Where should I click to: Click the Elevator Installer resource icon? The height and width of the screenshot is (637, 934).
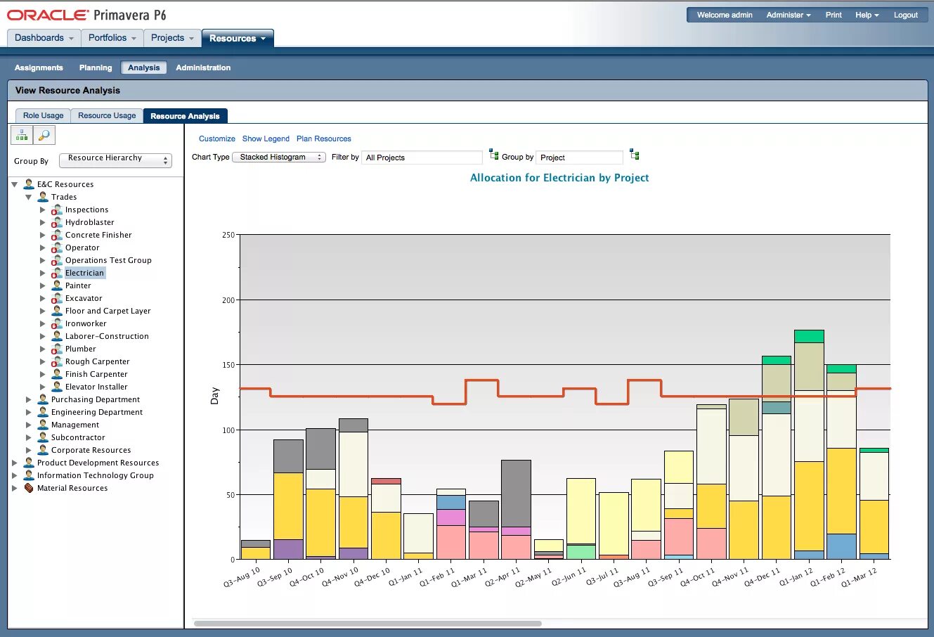click(x=57, y=387)
